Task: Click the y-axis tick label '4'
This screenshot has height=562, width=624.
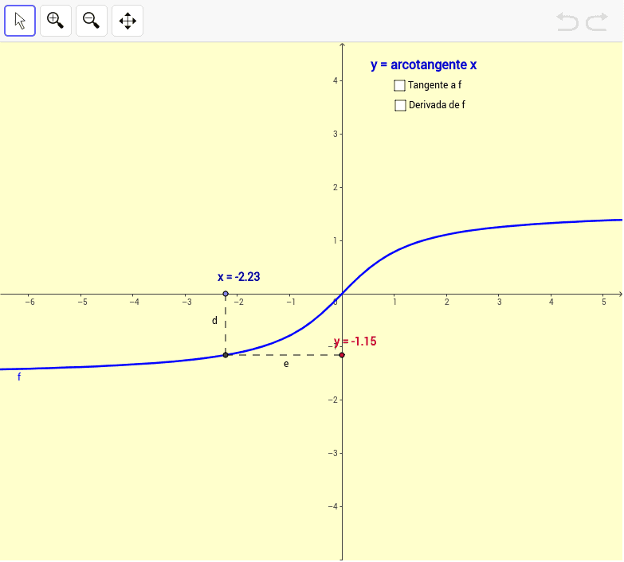Action: (x=336, y=80)
